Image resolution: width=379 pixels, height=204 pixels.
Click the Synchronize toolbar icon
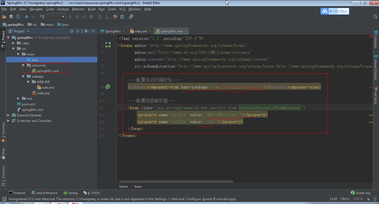[x=18, y=17]
